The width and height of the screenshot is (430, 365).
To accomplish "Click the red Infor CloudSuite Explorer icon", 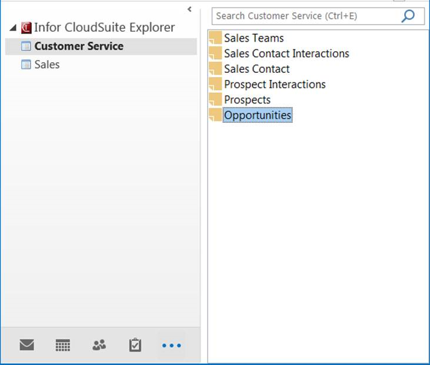I will (x=26, y=28).
